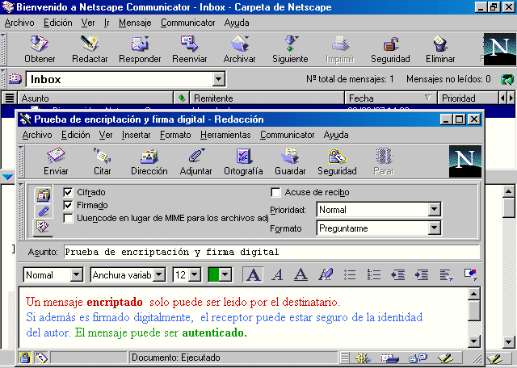Open Navigator from the component bar
Screen dimensions: 517x368
[x=363, y=358]
